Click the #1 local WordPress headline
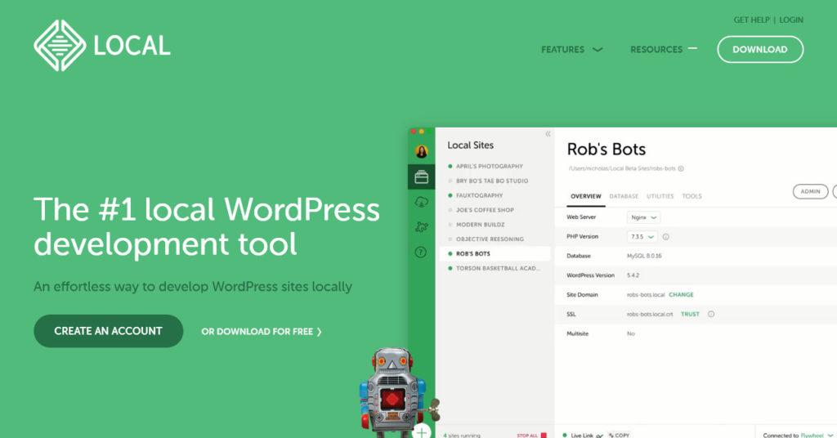Image resolution: width=837 pixels, height=438 pixels. pyautogui.click(x=207, y=226)
